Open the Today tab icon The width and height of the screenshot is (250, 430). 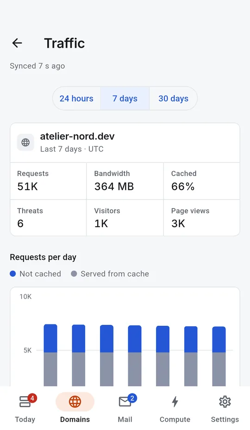point(25,402)
